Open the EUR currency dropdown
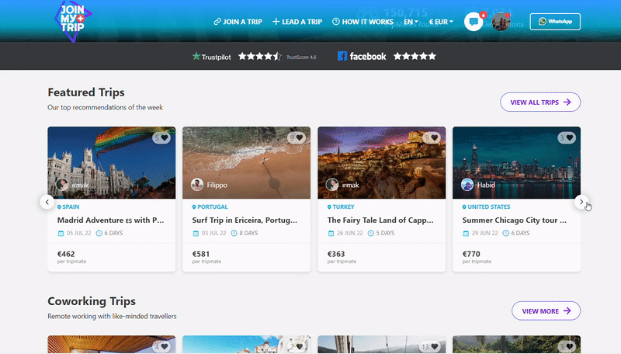 441,22
